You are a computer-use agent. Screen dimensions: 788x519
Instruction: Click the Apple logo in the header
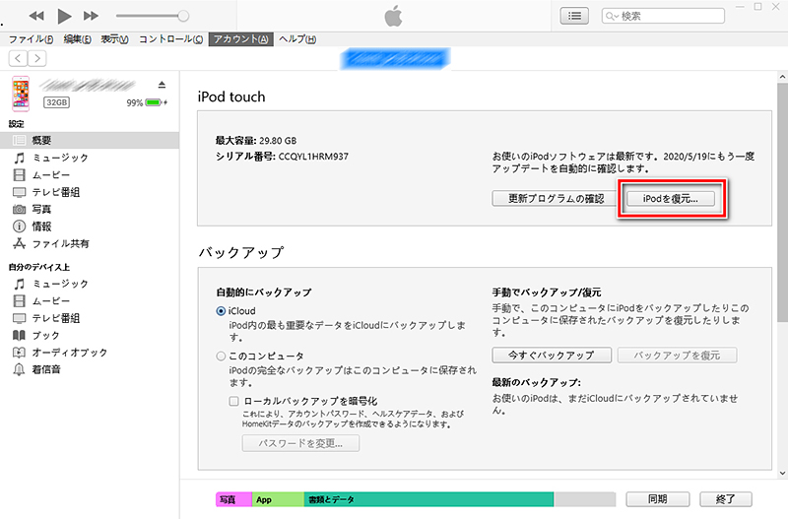click(x=393, y=16)
